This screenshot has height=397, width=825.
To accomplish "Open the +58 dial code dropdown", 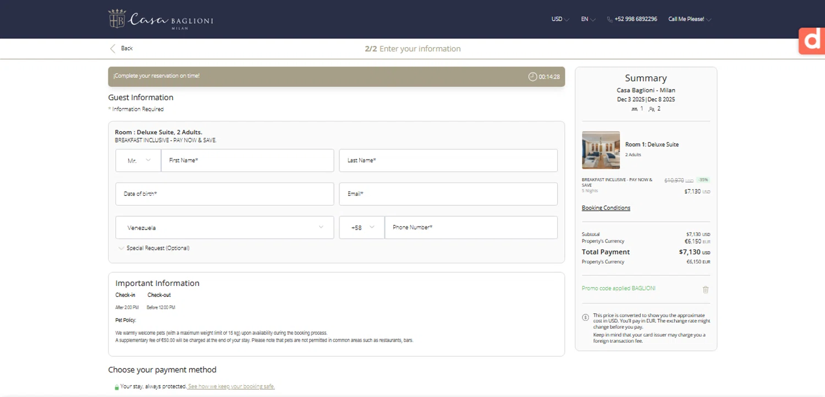I will (x=362, y=228).
